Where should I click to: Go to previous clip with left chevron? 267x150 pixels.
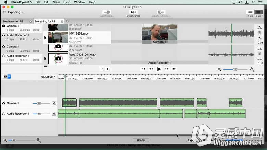click(x=102, y=69)
